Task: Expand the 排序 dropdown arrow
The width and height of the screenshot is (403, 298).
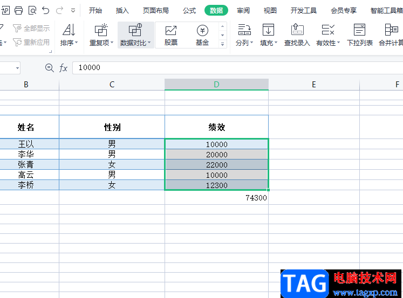Action: click(x=76, y=43)
